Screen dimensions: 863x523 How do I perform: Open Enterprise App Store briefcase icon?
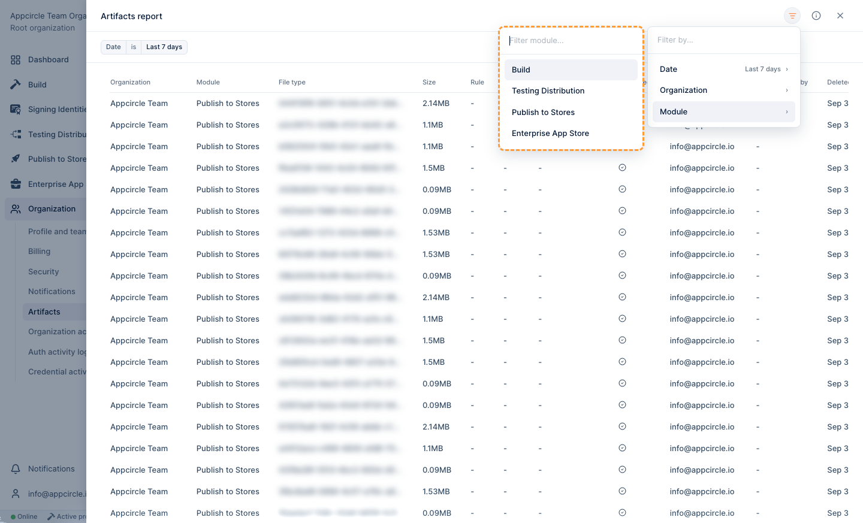(16, 184)
